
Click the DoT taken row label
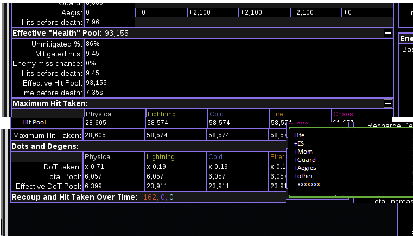click(x=62, y=167)
